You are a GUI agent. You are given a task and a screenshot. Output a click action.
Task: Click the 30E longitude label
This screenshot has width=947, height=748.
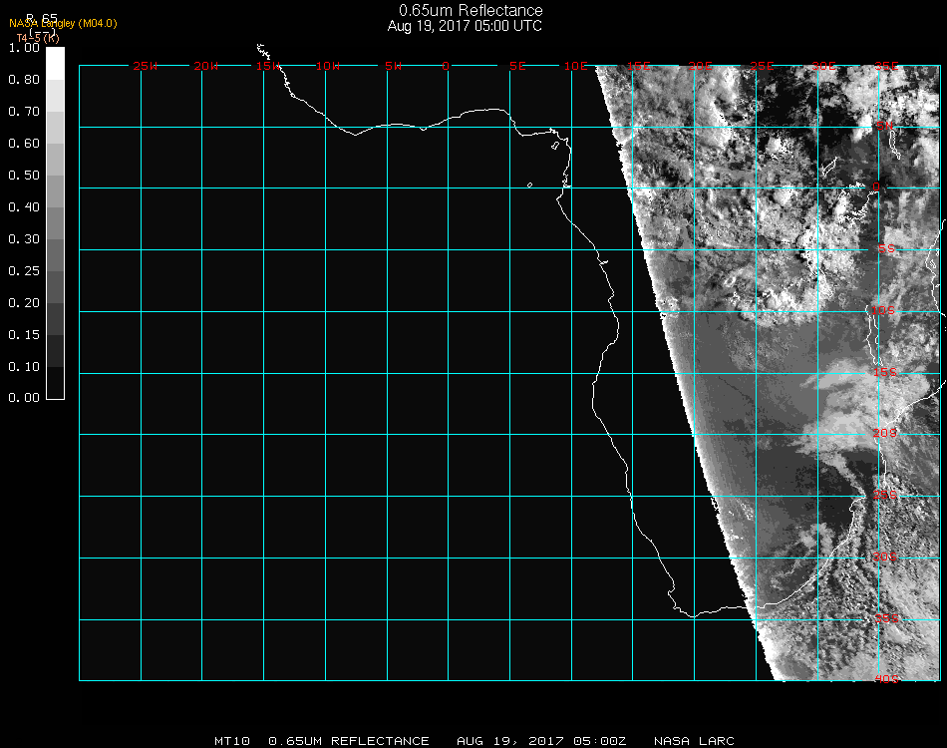pos(824,66)
